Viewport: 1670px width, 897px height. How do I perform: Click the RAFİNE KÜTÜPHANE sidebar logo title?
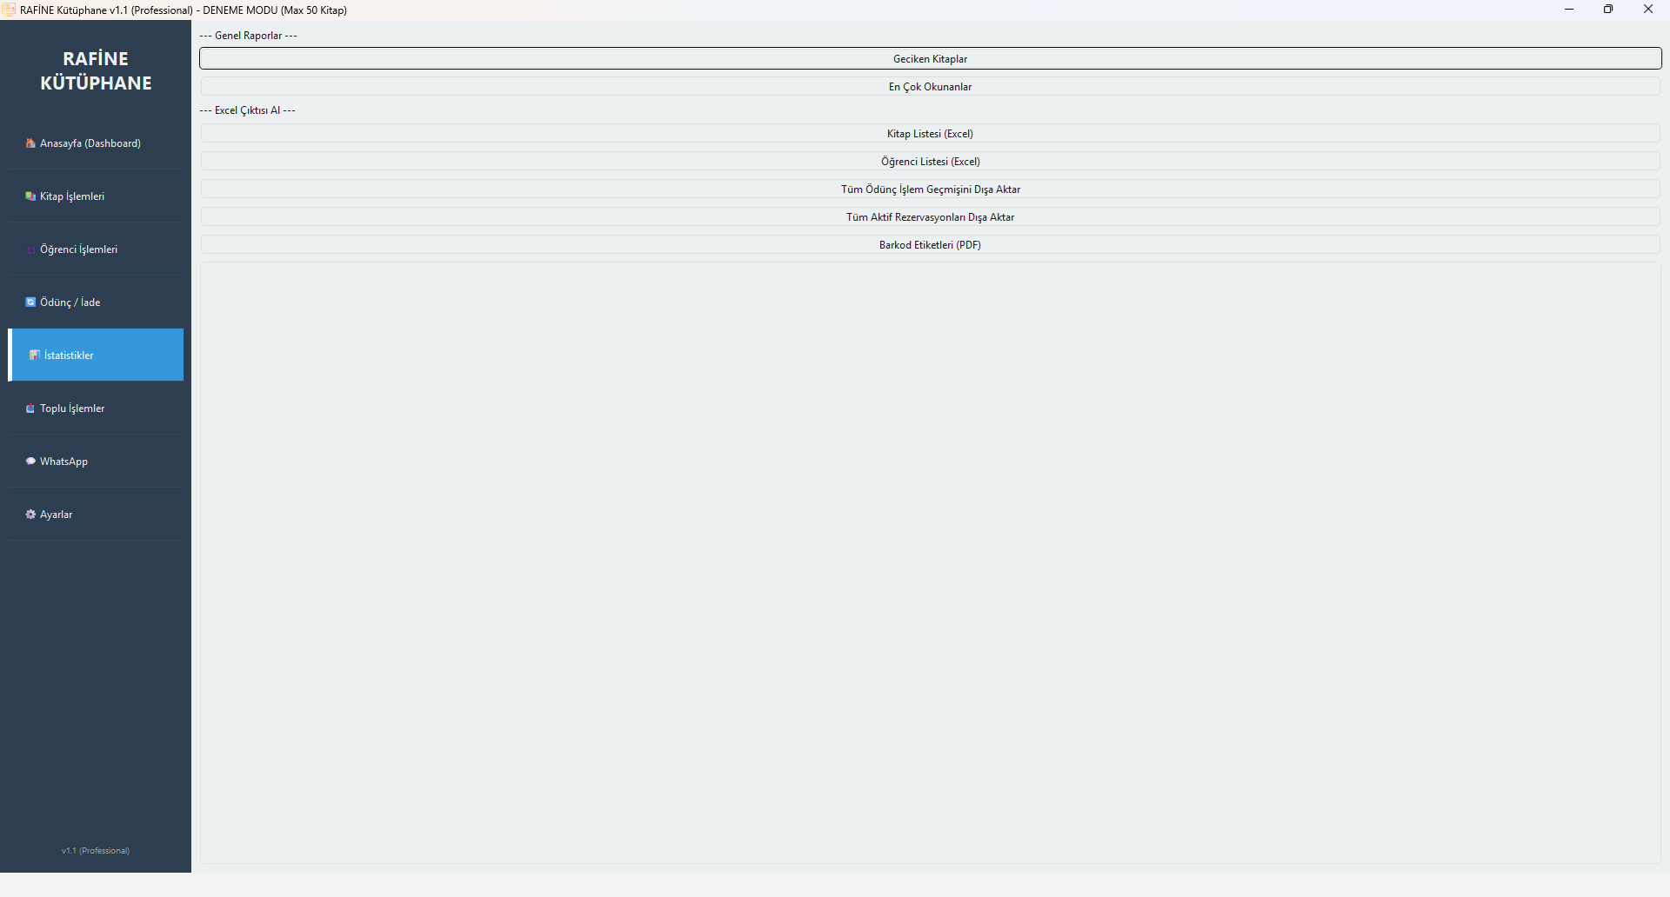pos(96,71)
